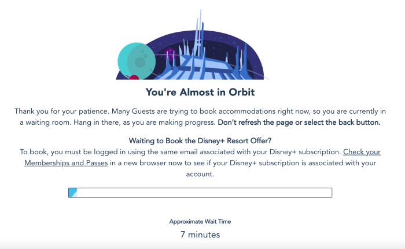This screenshot has height=249, width=405.
Task: Click the empty white portion of the progress bar
Action: (x=204, y=193)
